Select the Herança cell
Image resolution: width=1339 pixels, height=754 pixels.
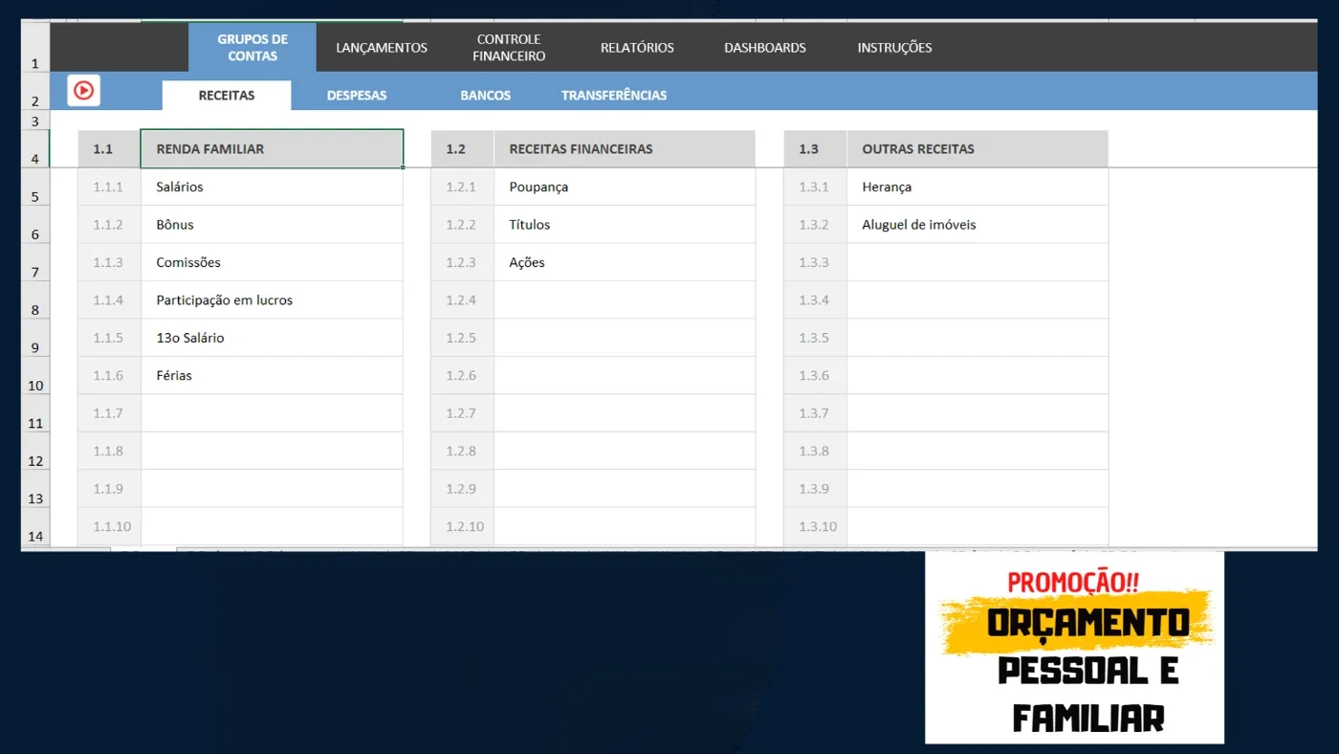pos(977,187)
